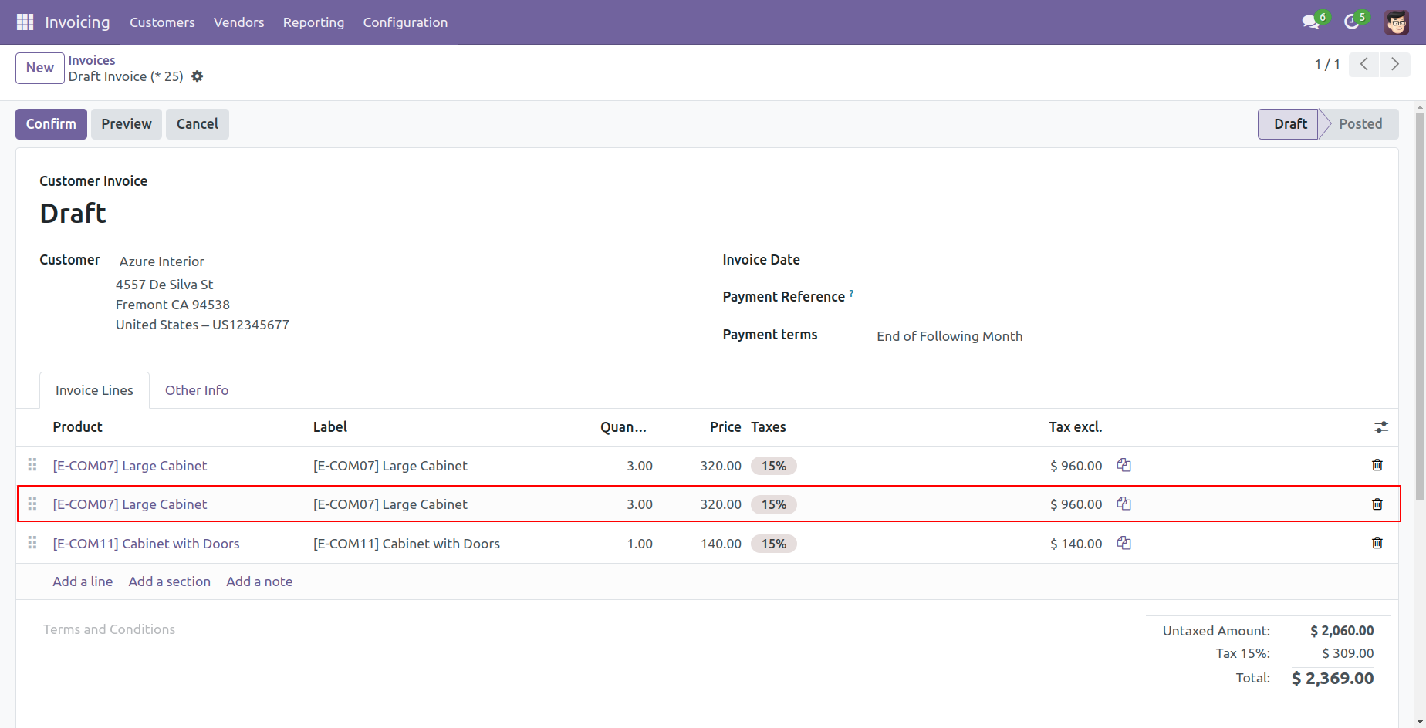Open the Reporting menu

(x=314, y=22)
